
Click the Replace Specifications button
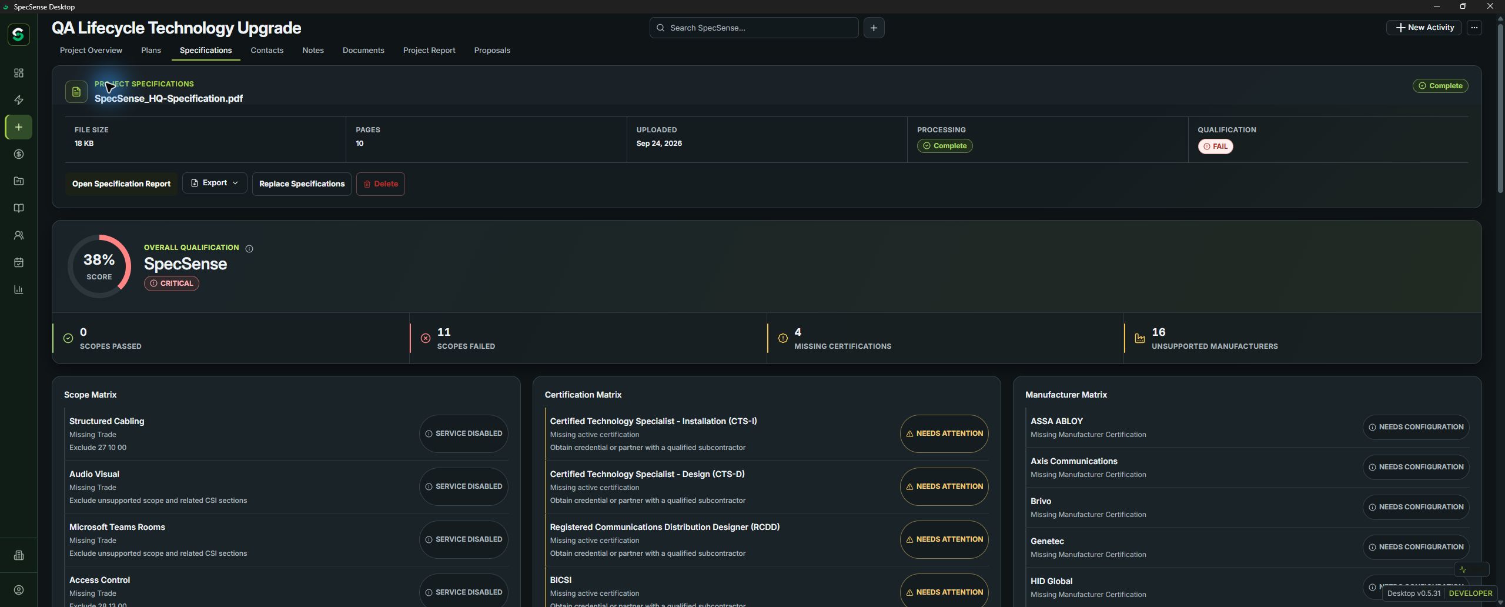[x=302, y=184]
